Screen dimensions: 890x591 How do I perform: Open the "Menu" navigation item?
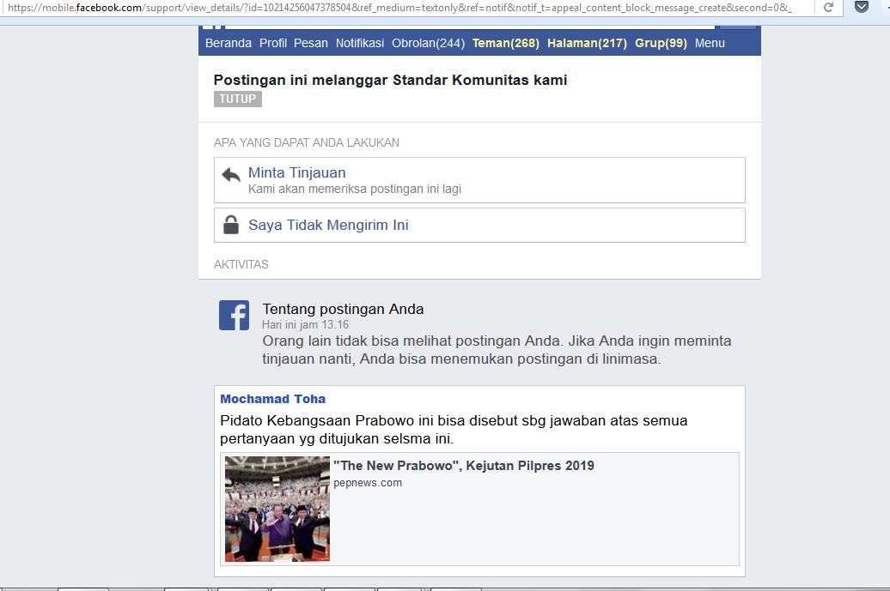pos(710,42)
